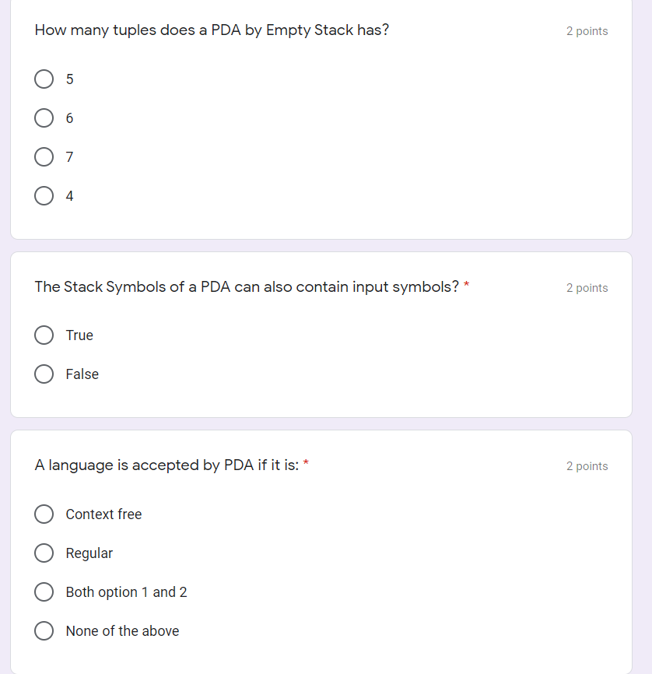This screenshot has height=674, width=652.
Task: Choose option 6 for PDA tuples
Action: click(x=44, y=118)
